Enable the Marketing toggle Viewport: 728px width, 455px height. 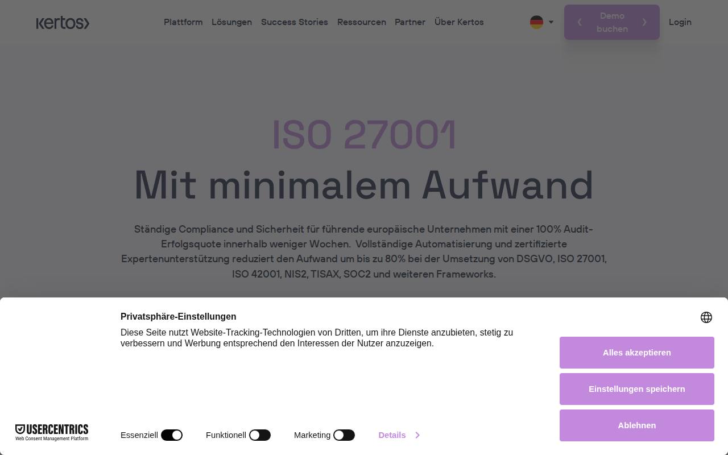344,435
